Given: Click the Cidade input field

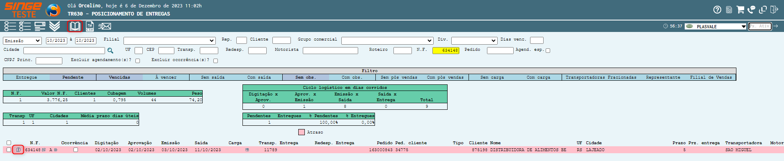Looking at the screenshot, I should [x=64, y=50].
